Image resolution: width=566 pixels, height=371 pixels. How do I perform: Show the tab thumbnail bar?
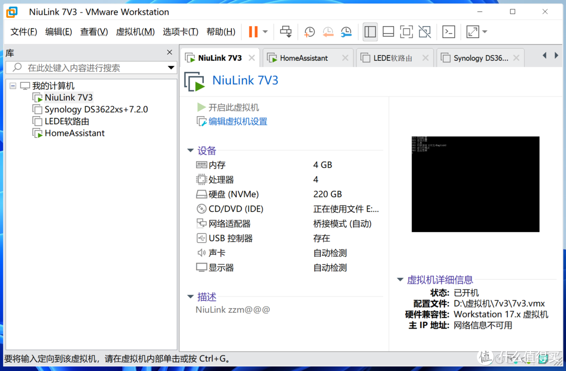(x=388, y=32)
